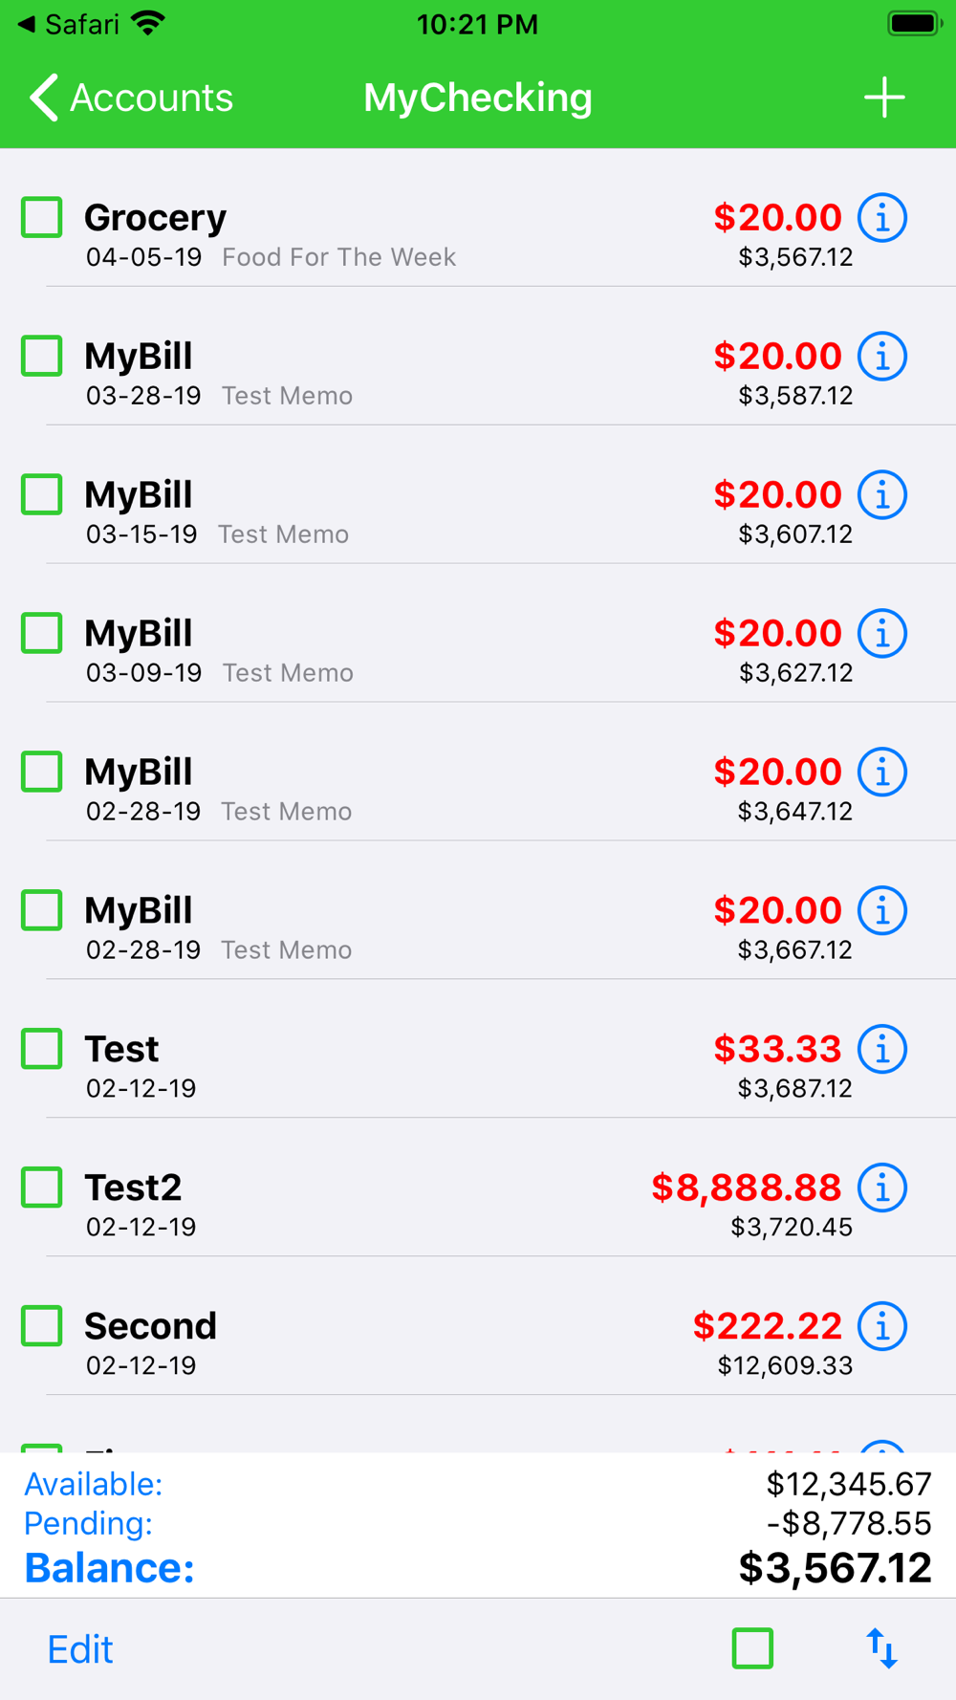
Task: Tick the checkbox next to Test2
Action: 42,1188
